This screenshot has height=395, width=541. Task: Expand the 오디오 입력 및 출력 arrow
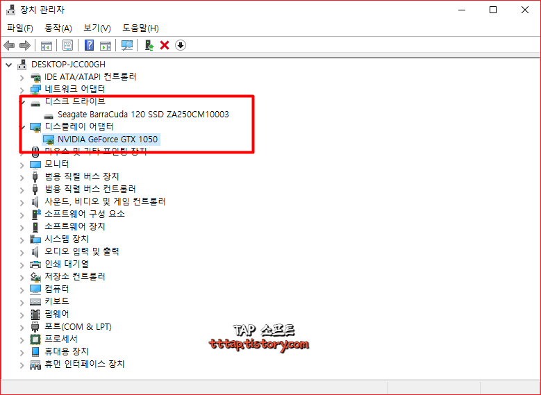(x=22, y=253)
